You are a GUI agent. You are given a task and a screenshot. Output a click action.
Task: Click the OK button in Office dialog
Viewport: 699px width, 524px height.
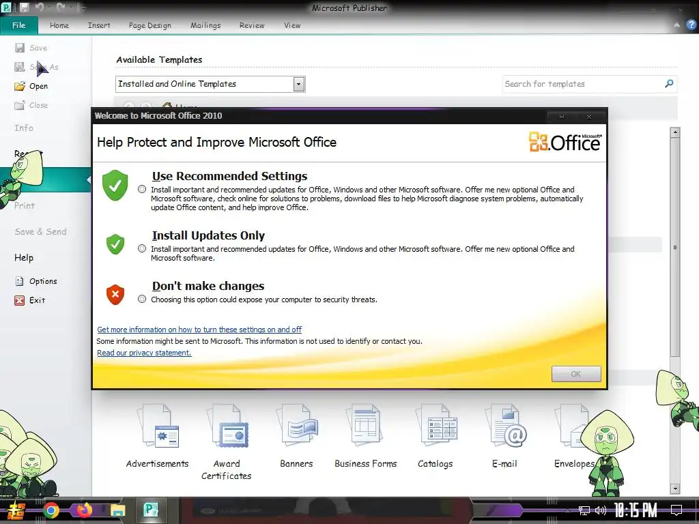(576, 374)
